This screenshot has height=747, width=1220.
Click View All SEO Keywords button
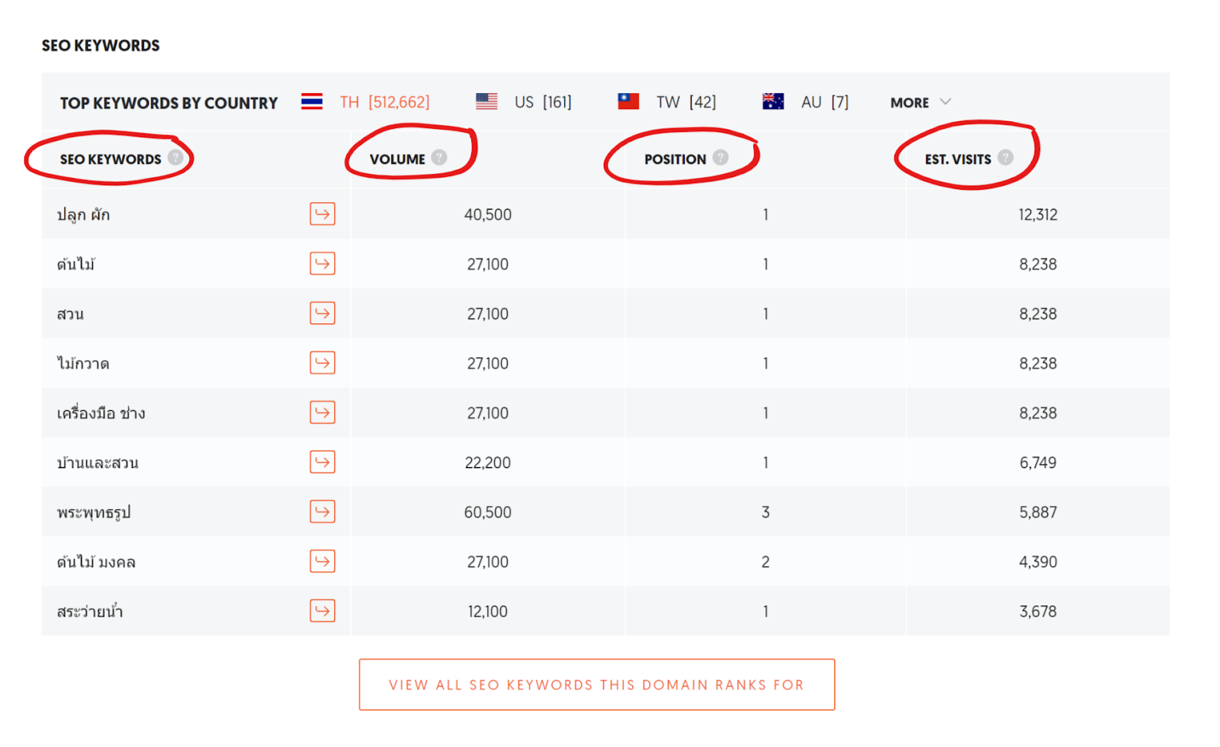click(x=597, y=684)
